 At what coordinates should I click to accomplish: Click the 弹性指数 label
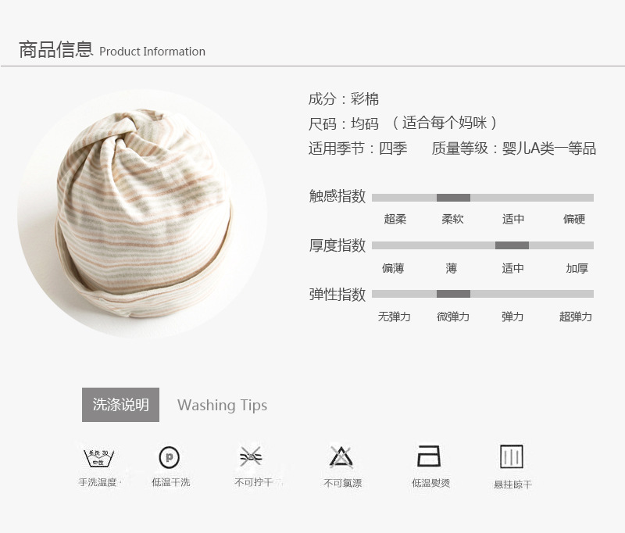pyautogui.click(x=337, y=295)
